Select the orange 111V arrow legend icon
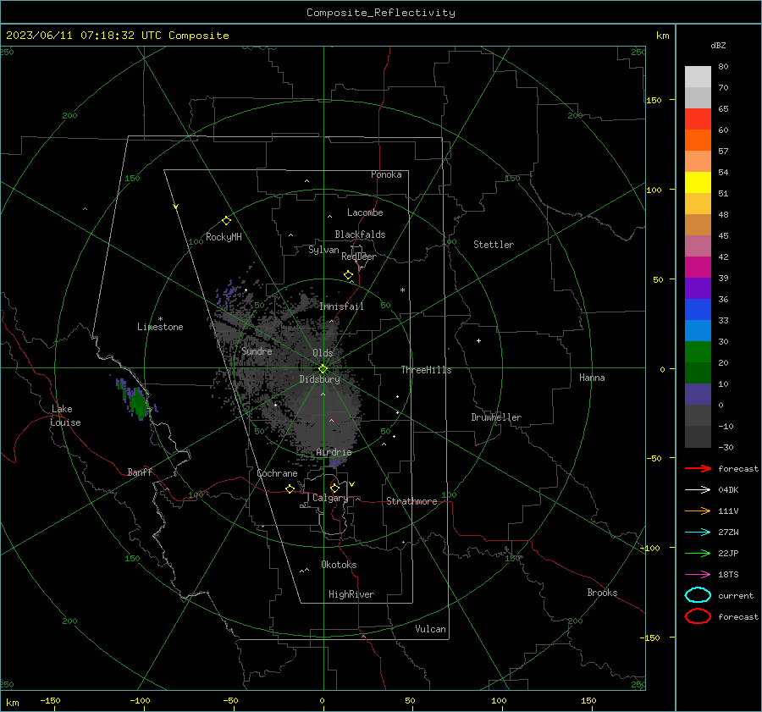This screenshot has height=712, width=762. 698,511
